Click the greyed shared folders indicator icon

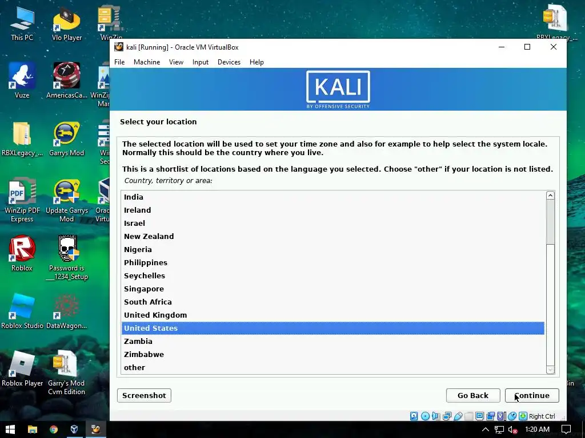[468, 416]
